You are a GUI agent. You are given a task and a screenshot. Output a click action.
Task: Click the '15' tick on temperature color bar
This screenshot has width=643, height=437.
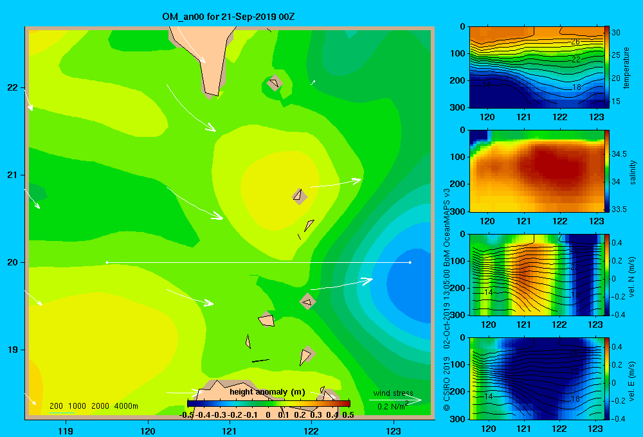[x=616, y=102]
